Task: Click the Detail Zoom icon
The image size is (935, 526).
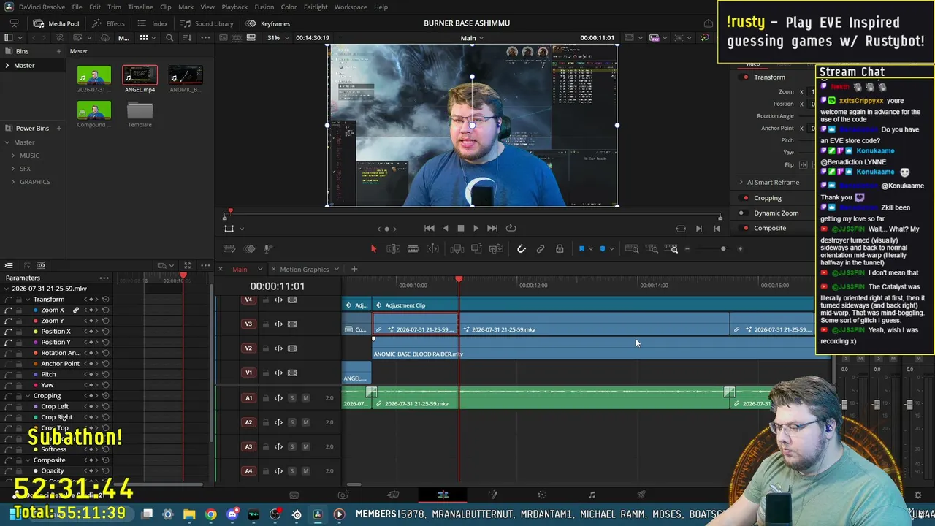Action: pos(653,249)
